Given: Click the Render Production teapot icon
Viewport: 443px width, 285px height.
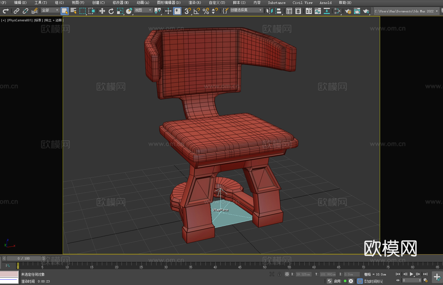Looking at the screenshot, I should tap(366, 11).
